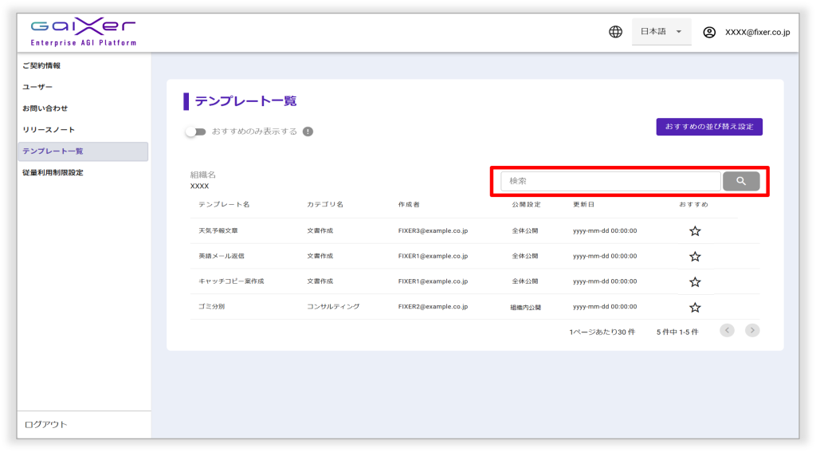This screenshot has width=816, height=452.
Task: Star the 英語メール返信 template as recommended
Action: coord(695,257)
